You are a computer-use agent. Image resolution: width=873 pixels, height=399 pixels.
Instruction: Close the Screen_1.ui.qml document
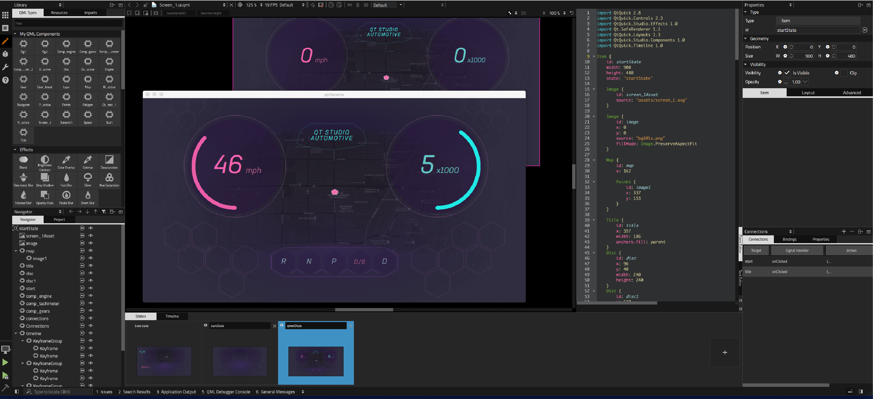pos(231,5)
